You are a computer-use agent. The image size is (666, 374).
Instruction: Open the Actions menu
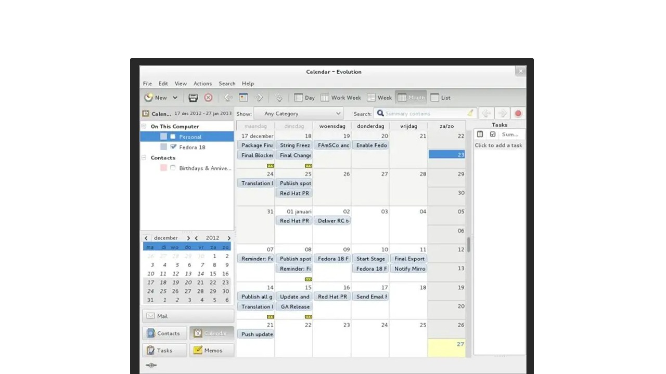[x=202, y=84]
